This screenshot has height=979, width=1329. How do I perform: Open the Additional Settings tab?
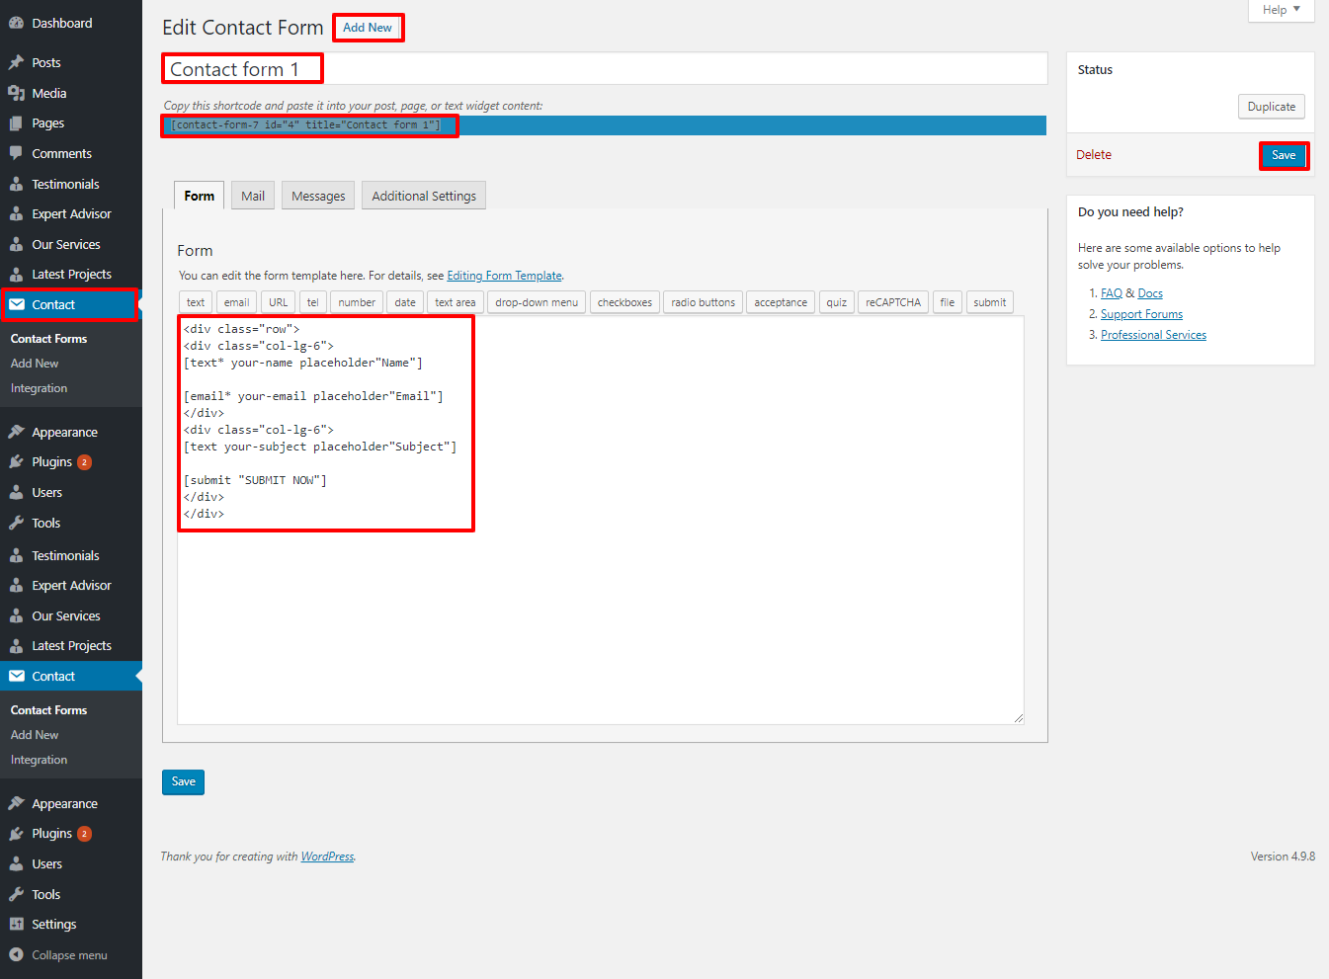pyautogui.click(x=424, y=196)
